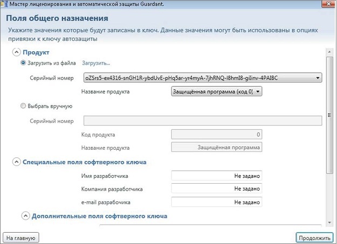Click the Код продукта field
This screenshot has height=244, width=337.
[x=216, y=134]
